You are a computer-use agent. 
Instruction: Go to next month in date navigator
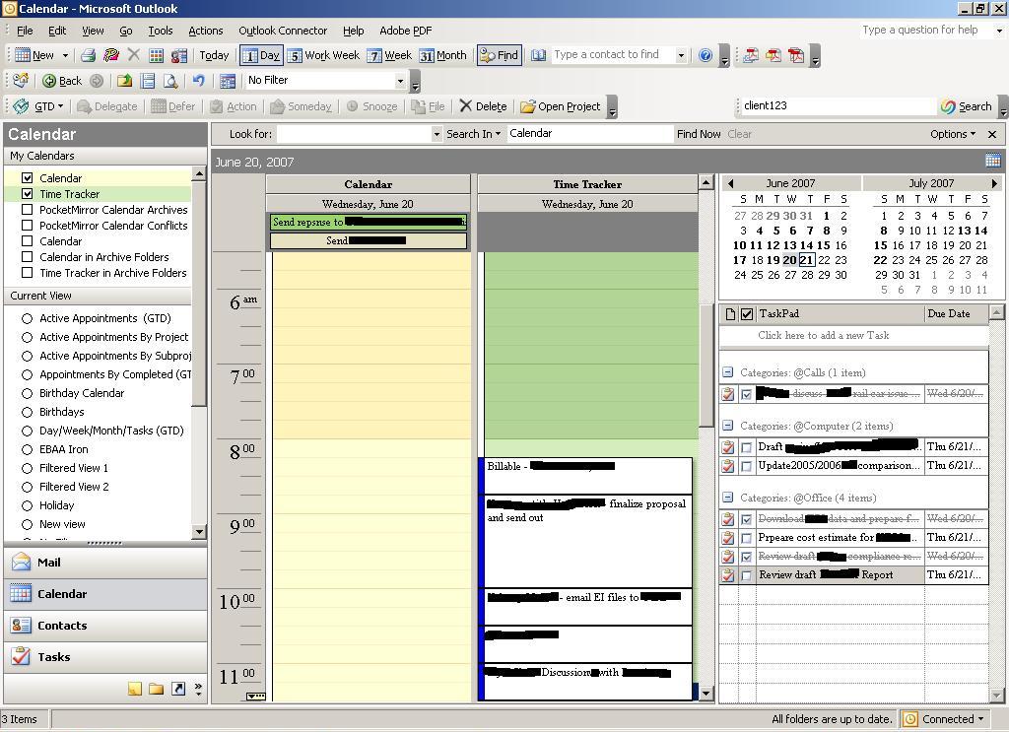coord(994,183)
